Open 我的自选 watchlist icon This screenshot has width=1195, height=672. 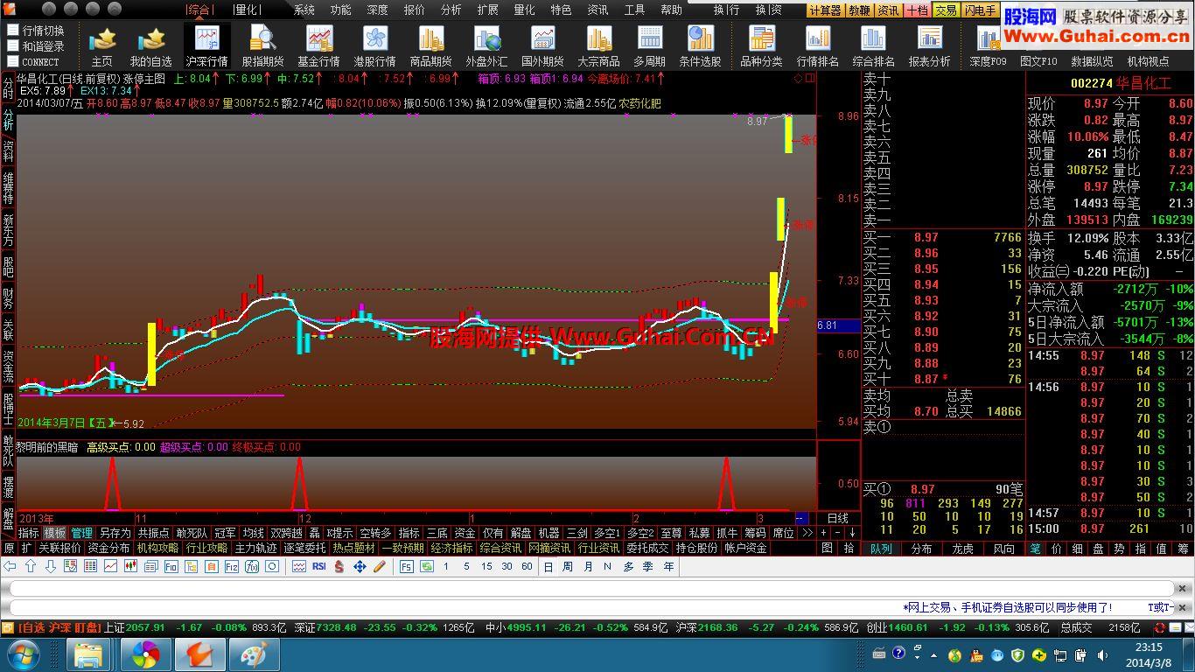pos(151,45)
